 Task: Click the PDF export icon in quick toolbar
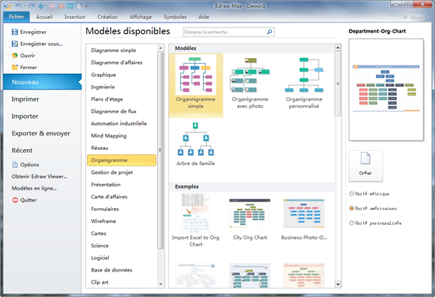pyautogui.click(x=52, y=6)
